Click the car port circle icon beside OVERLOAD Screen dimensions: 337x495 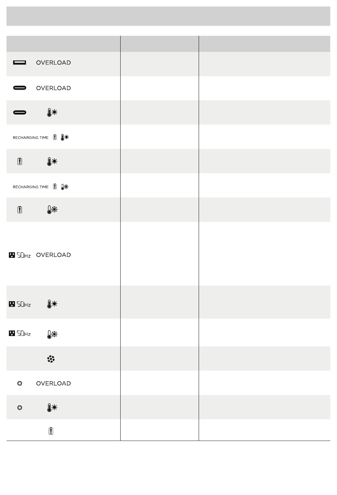[20, 383]
